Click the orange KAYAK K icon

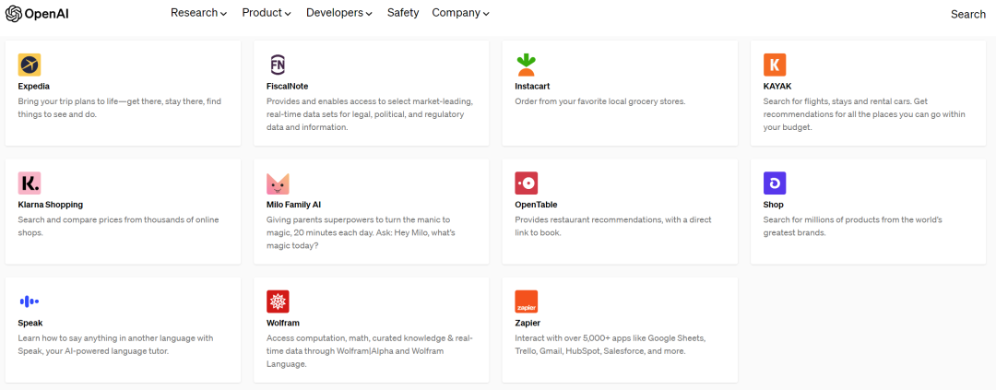pos(775,65)
